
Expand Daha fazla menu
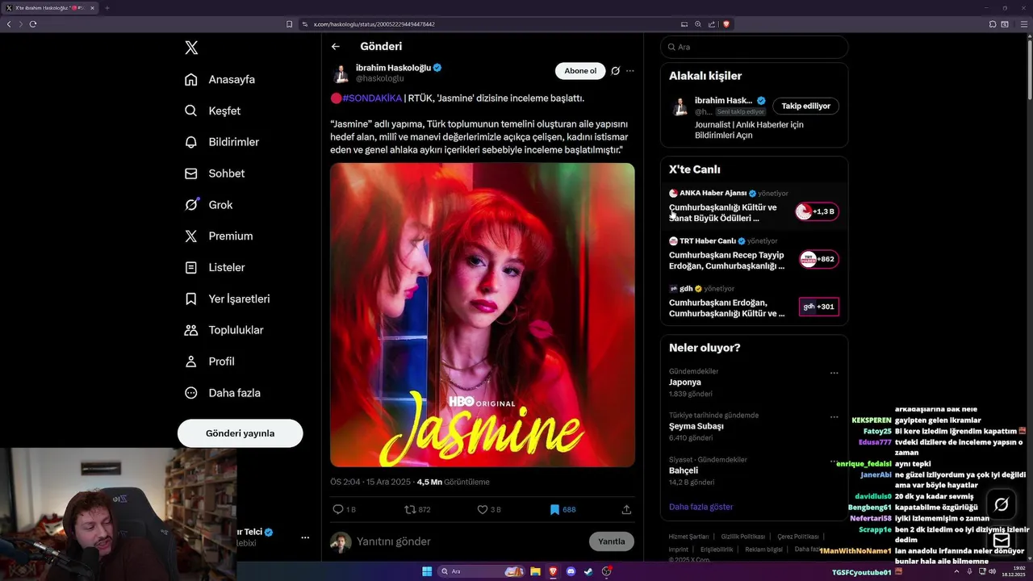pos(223,393)
